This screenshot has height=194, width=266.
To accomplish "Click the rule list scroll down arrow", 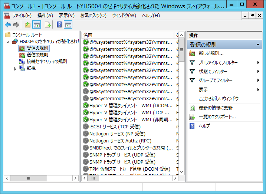I will [181, 172].
